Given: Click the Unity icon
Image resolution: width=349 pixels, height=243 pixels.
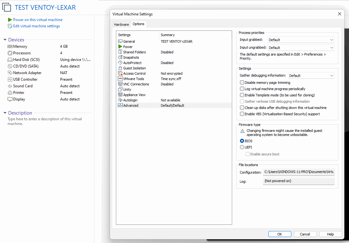Looking at the screenshot, I should pos(120,89).
